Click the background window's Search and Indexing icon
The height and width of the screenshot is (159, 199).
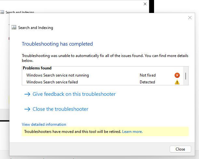point(2,12)
